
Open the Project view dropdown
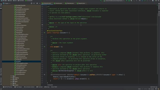coord(7,3)
